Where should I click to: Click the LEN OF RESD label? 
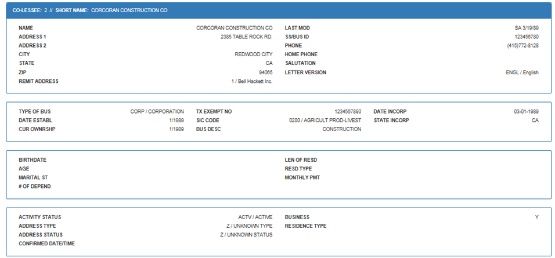[301, 160]
